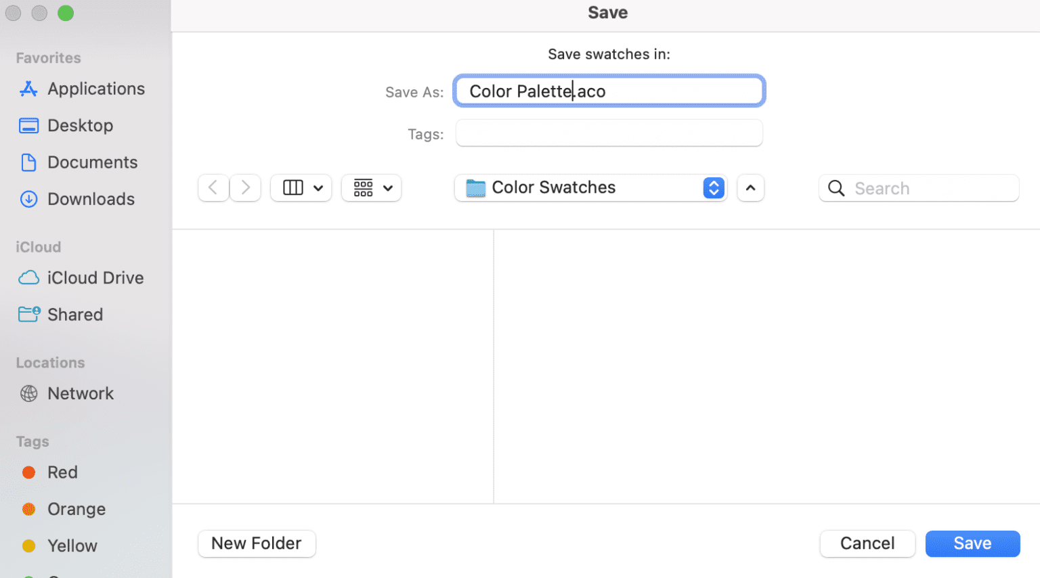Viewport: 1040px width, 578px height.
Task: Create a New Folder
Action: [x=257, y=543]
